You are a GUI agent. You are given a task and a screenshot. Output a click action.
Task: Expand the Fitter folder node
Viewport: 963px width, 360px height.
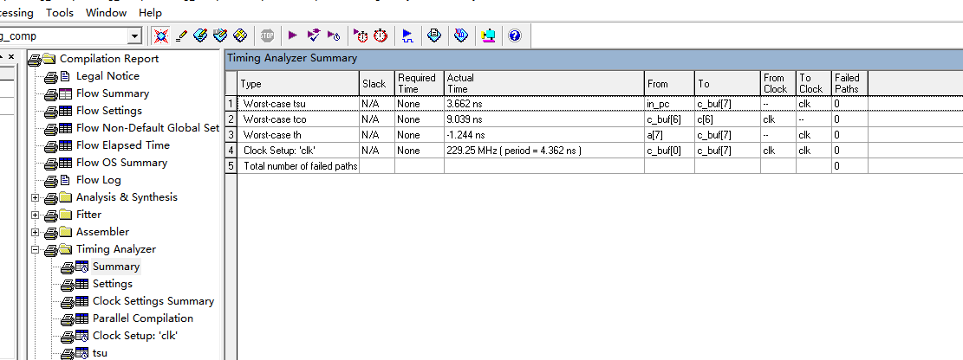(35, 215)
